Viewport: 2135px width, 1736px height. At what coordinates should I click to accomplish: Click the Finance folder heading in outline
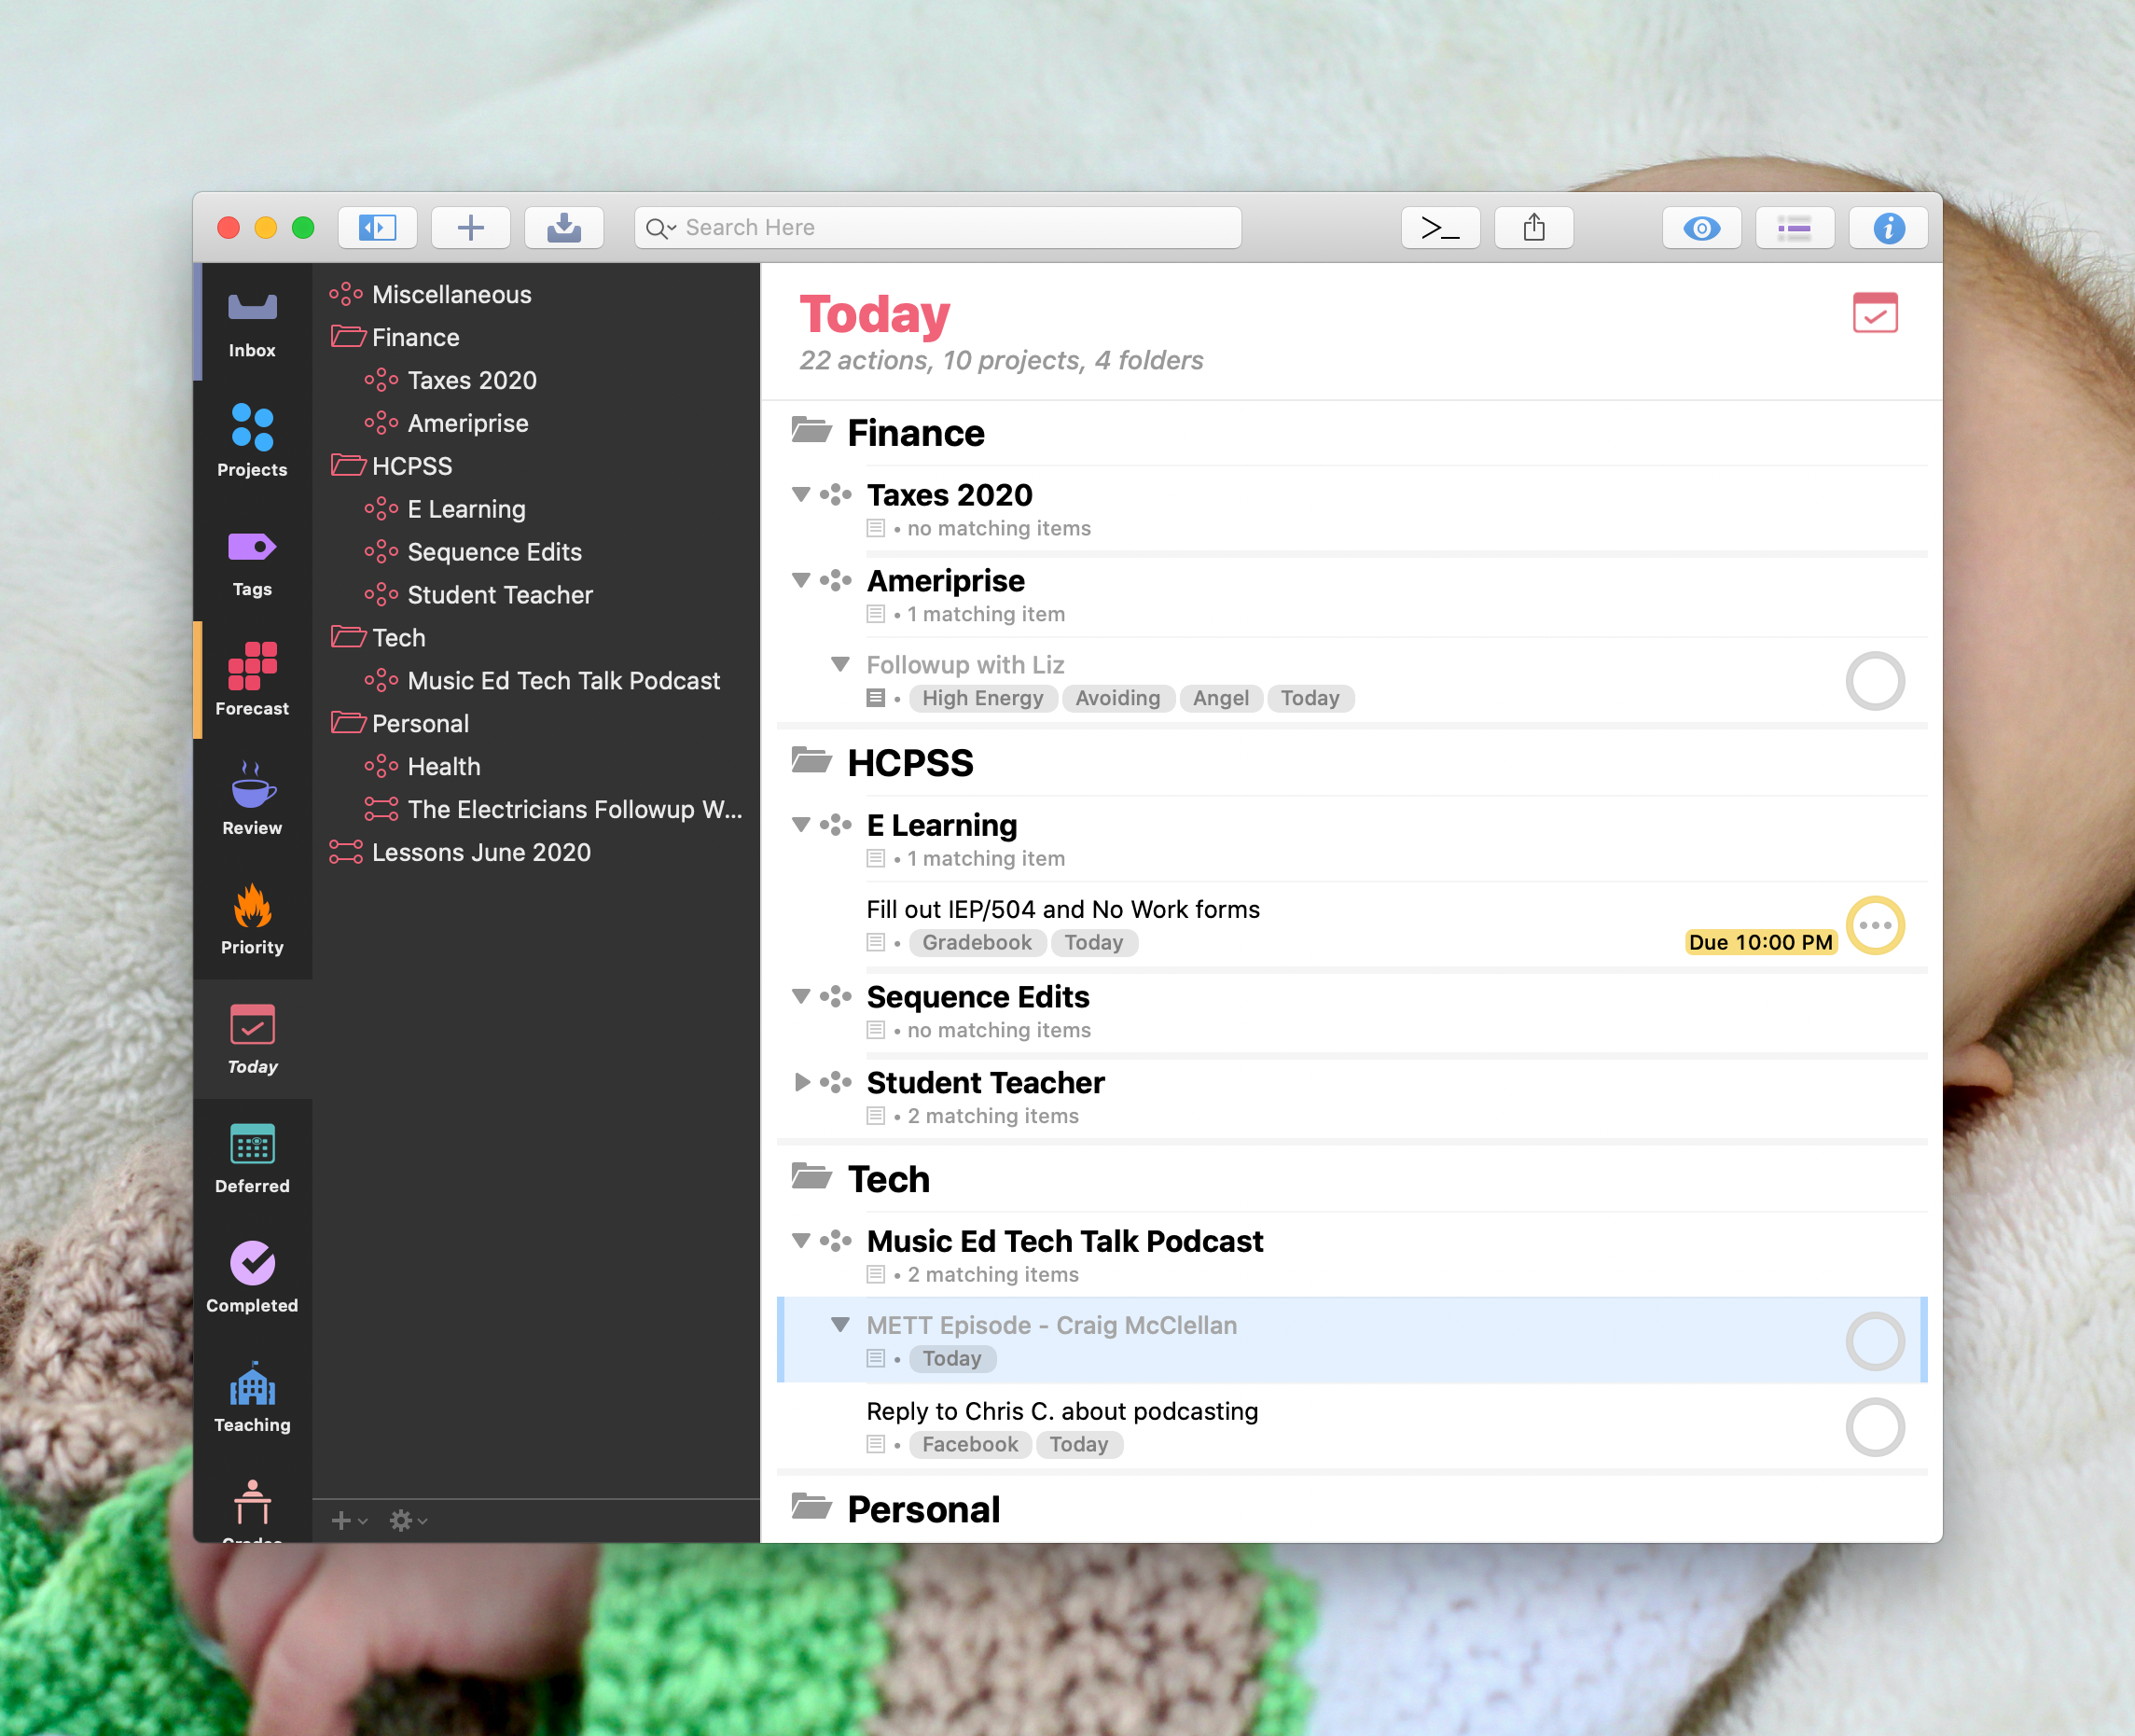(x=915, y=433)
